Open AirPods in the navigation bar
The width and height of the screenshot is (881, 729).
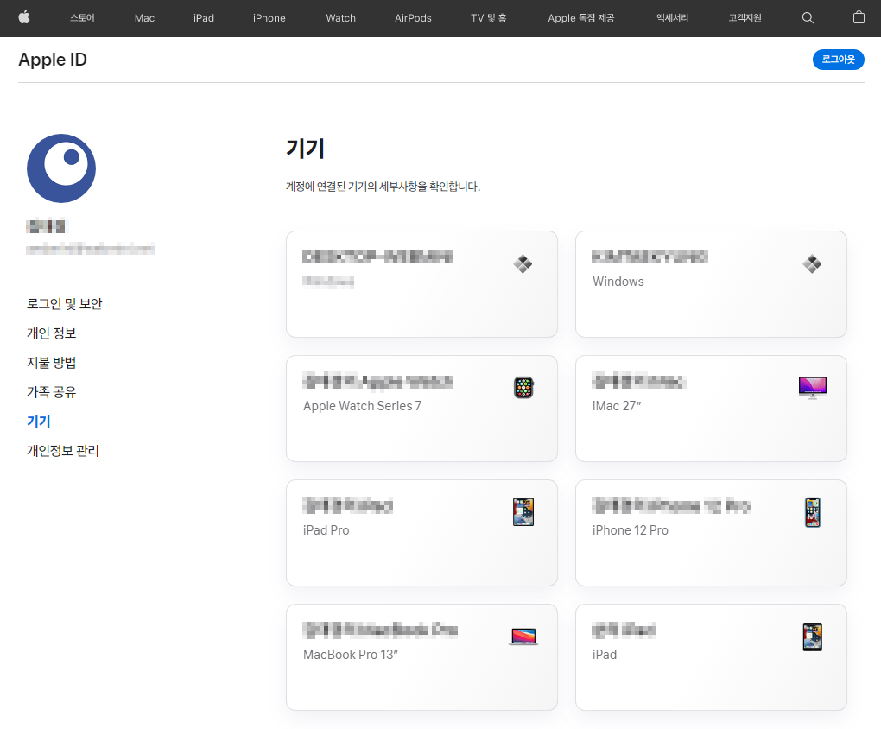(x=413, y=18)
